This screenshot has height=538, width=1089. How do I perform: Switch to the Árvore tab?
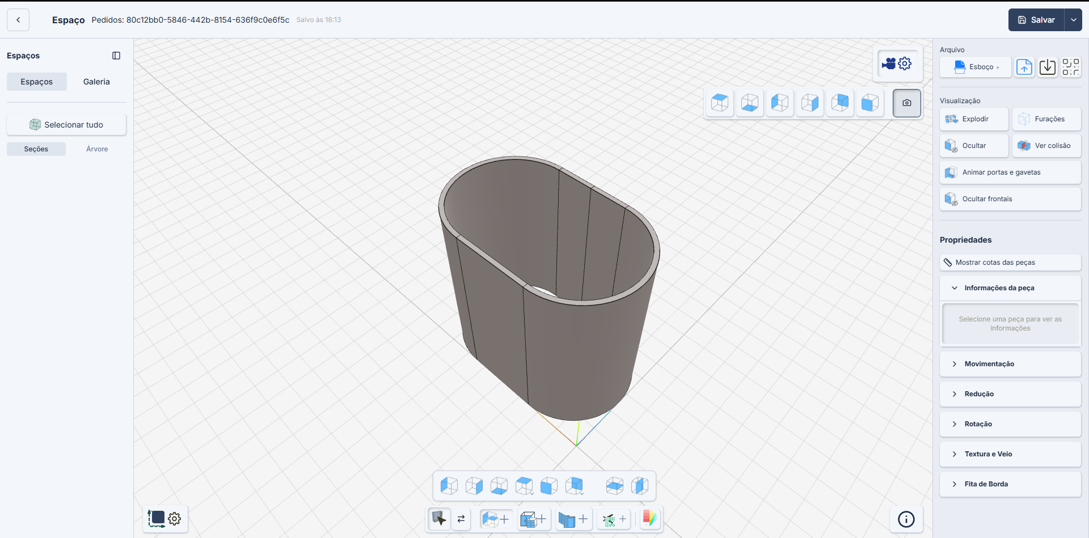click(x=97, y=149)
